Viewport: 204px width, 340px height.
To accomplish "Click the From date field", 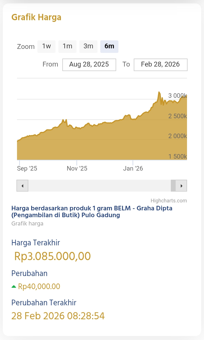I will pyautogui.click(x=89, y=65).
